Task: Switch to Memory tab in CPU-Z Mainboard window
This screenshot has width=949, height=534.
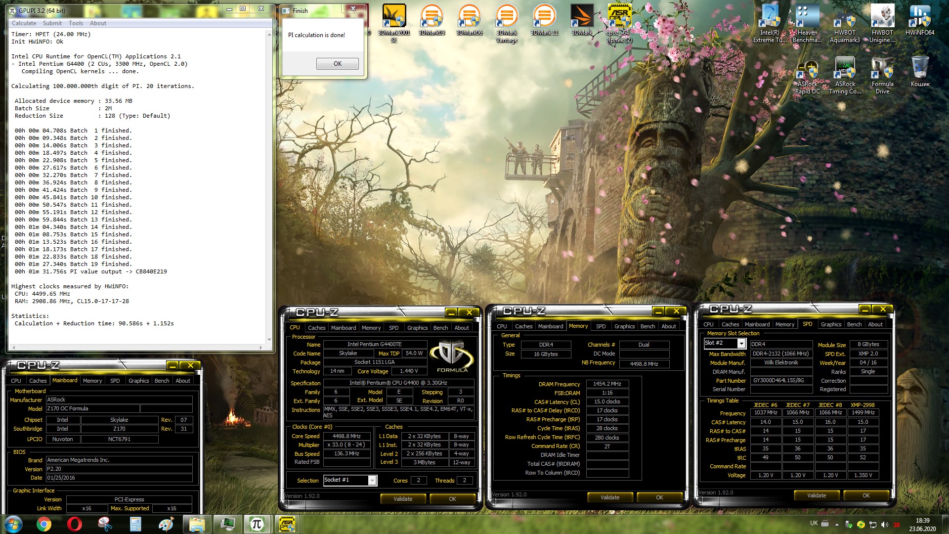Action: [92, 381]
